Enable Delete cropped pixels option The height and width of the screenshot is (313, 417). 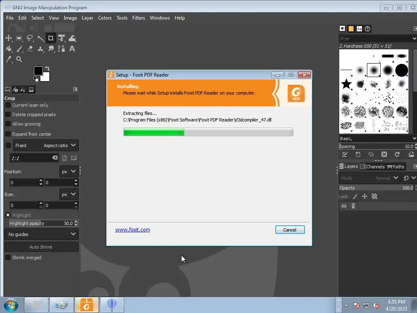click(x=8, y=115)
